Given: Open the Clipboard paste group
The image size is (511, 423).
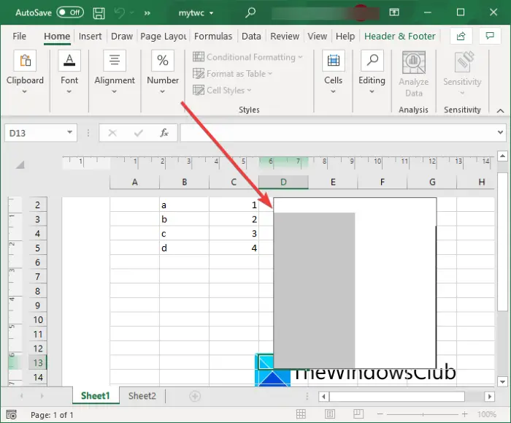Looking at the screenshot, I should point(25,72).
